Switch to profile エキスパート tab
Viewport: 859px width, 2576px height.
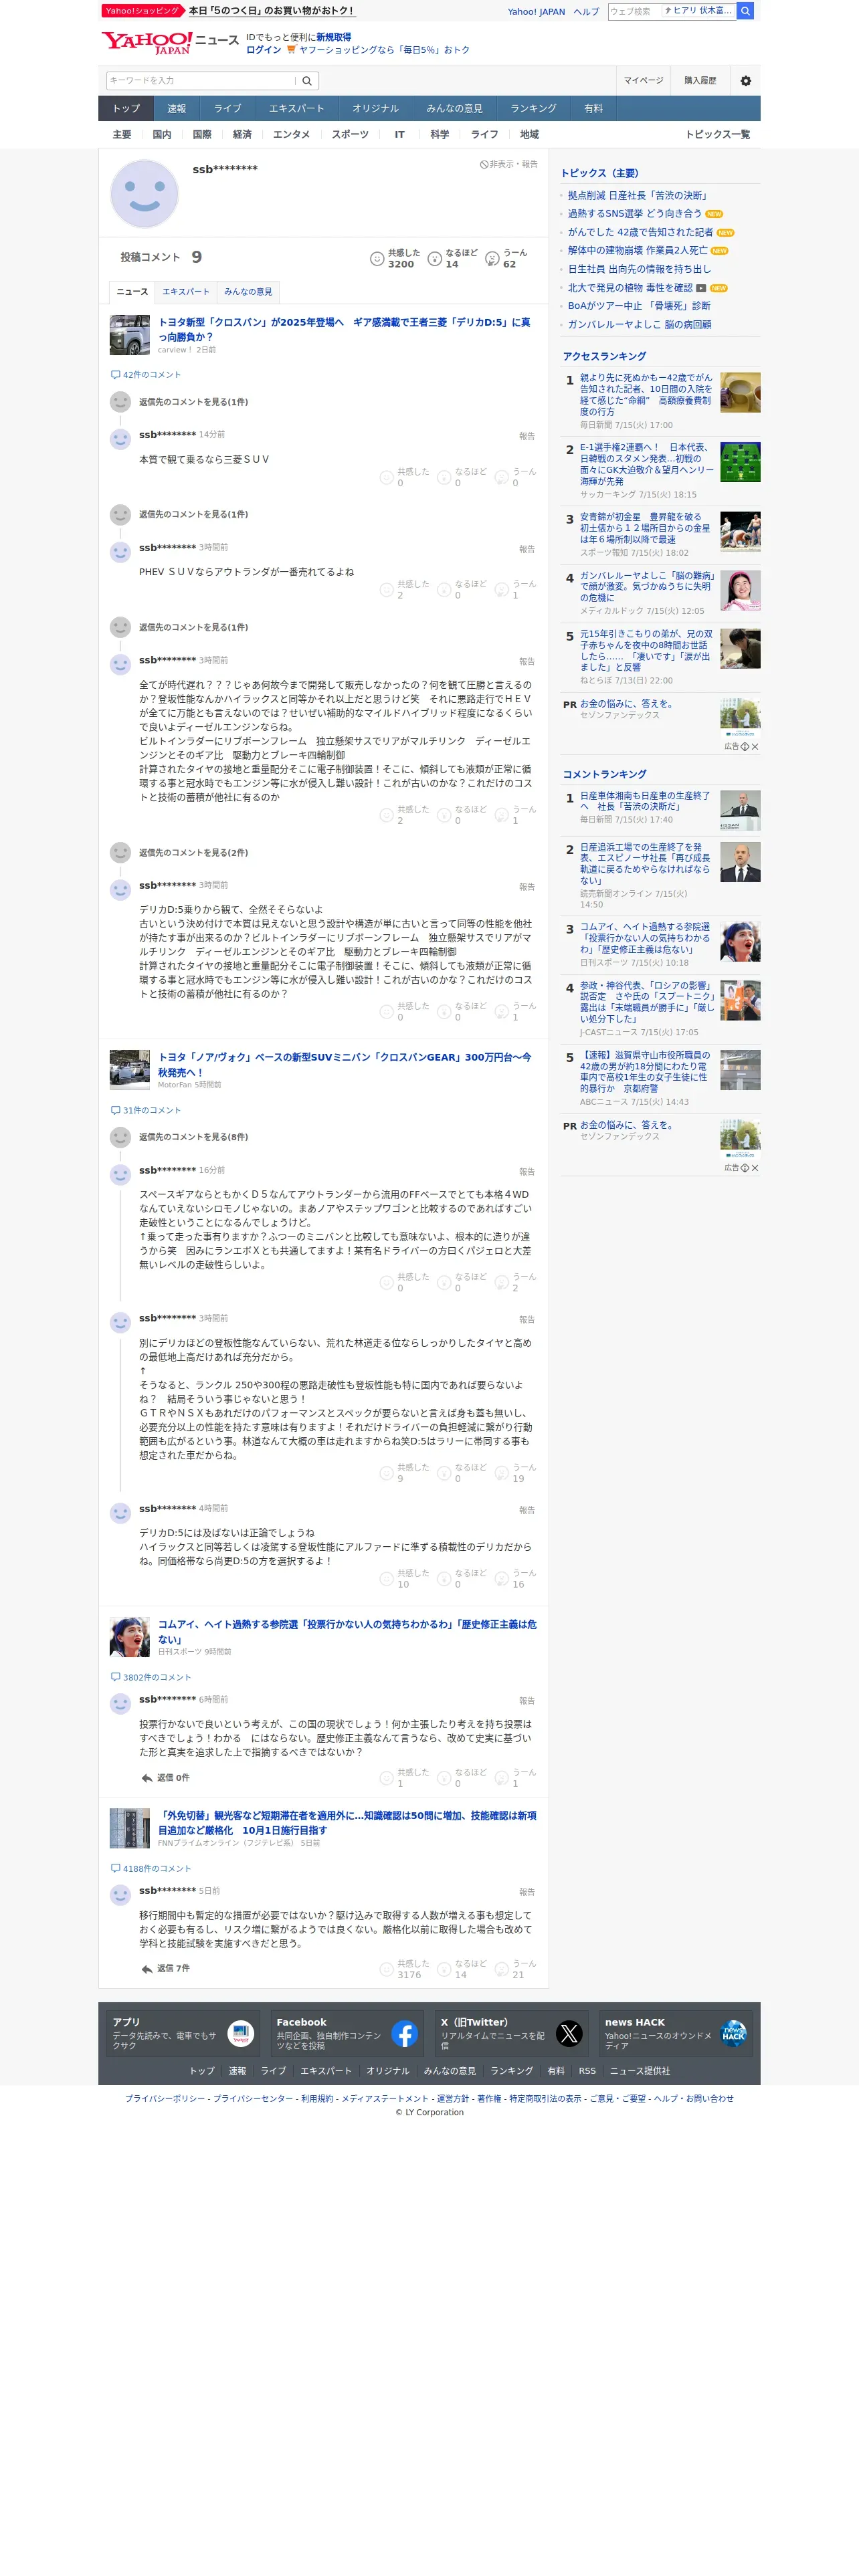[186, 292]
